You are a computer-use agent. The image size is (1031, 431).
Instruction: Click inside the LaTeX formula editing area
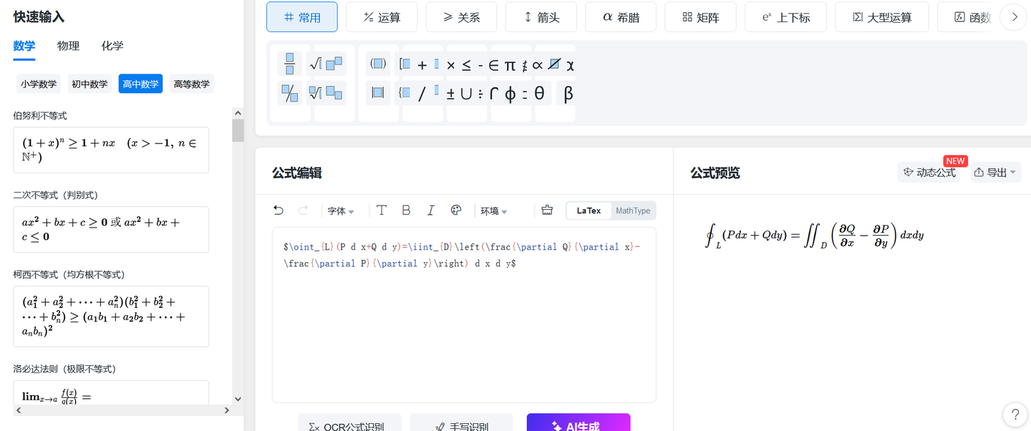tap(464, 315)
